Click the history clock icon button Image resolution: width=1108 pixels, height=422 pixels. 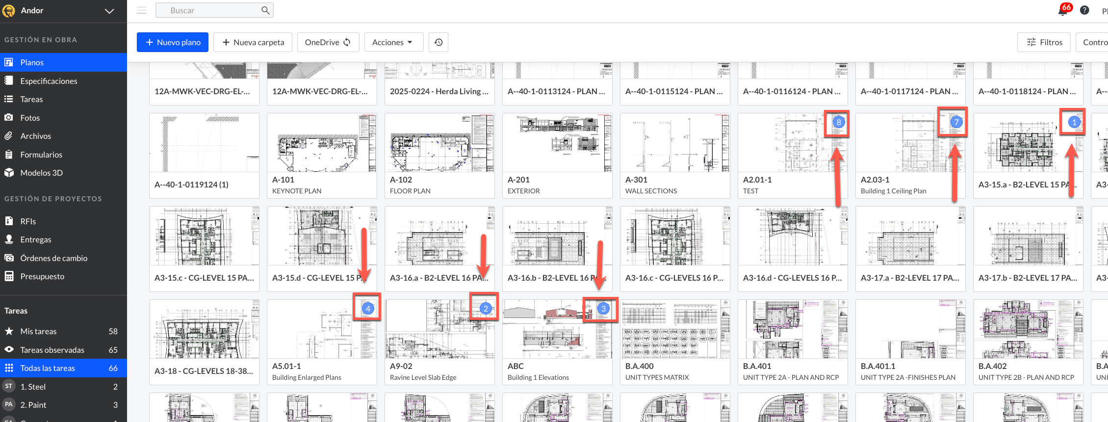coord(438,42)
